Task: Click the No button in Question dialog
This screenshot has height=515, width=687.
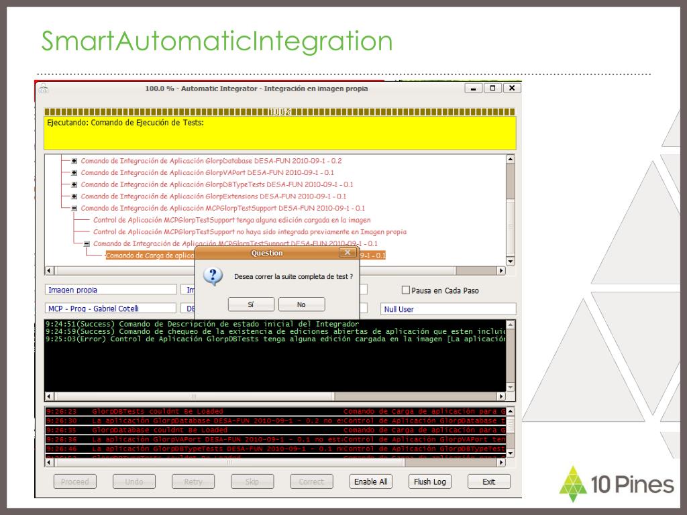Action: 301,304
